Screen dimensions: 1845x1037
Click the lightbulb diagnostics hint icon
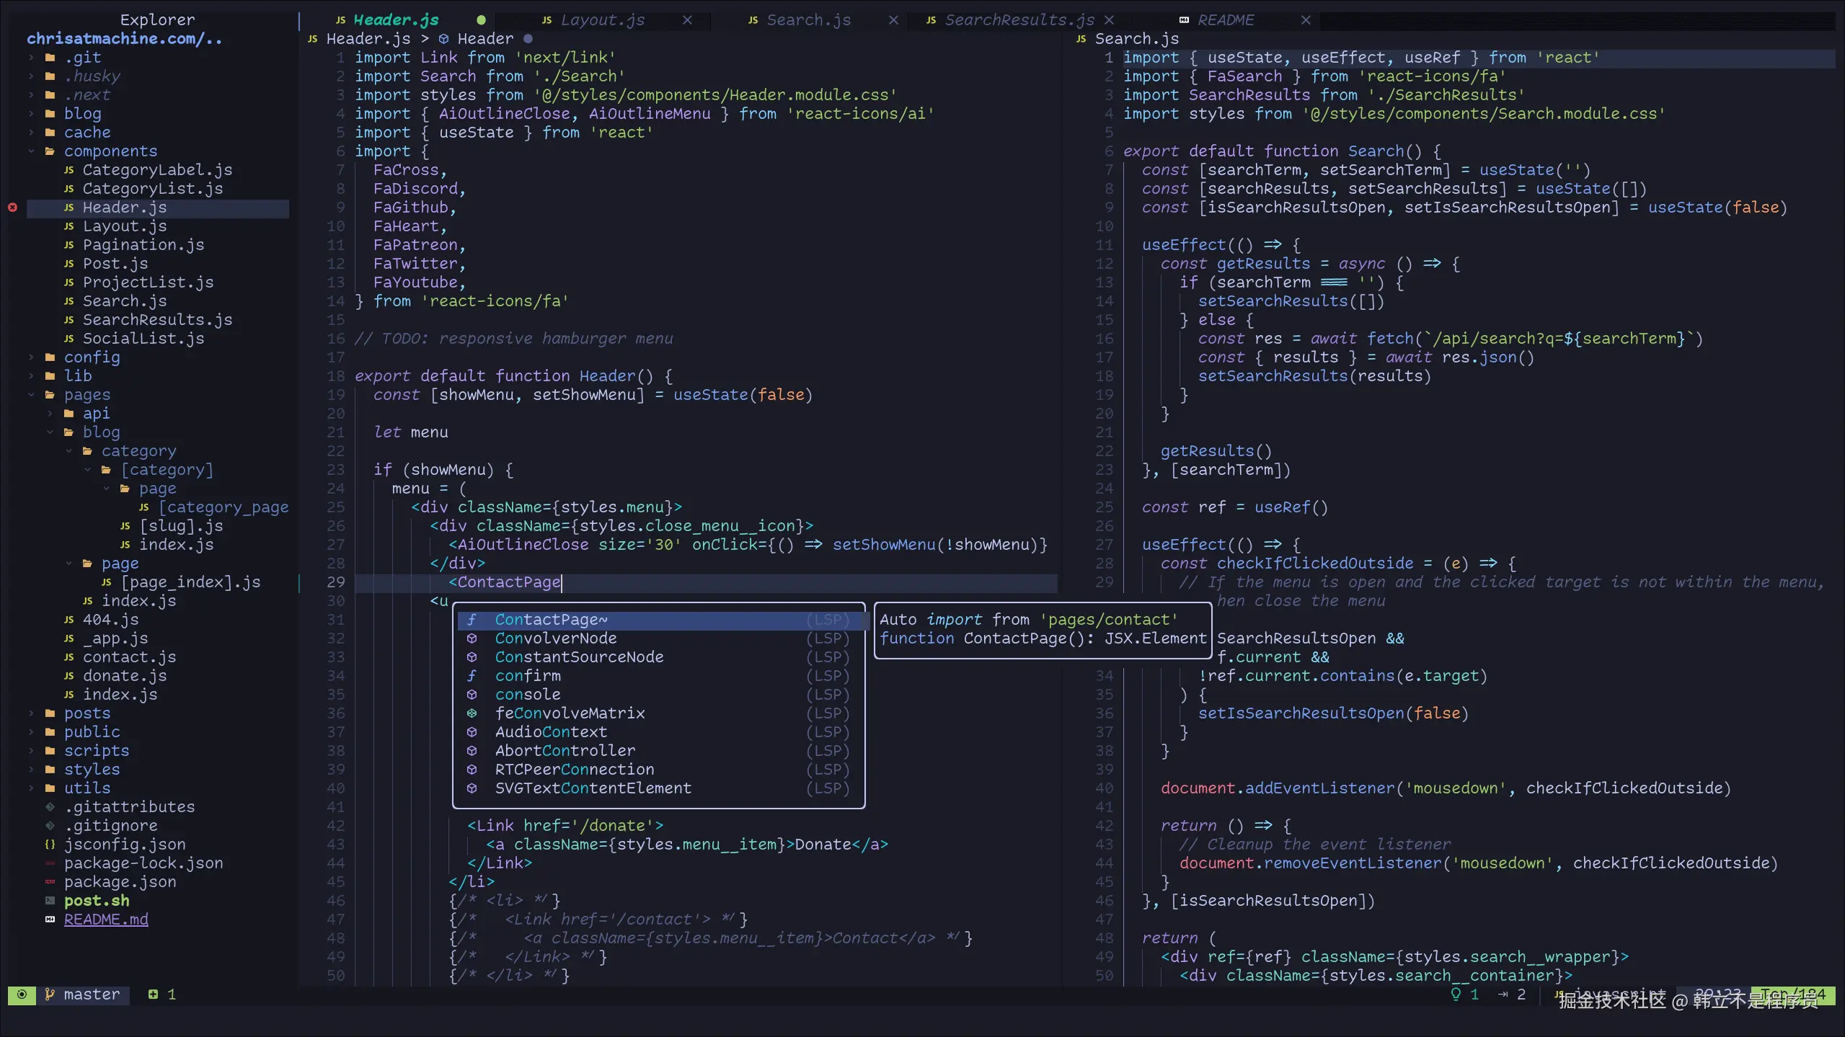tap(1456, 994)
